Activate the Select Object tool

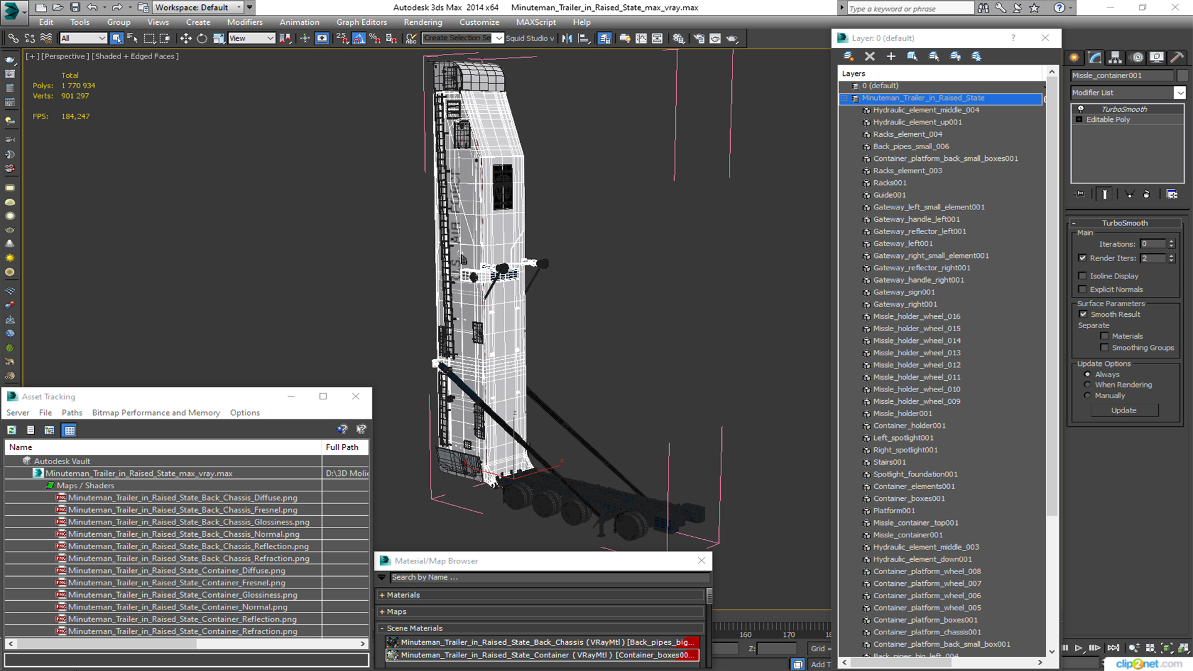(x=116, y=39)
